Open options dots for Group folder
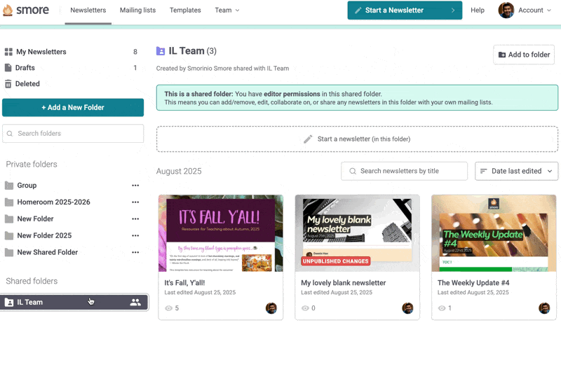Viewport: 561px width, 367px height. pyautogui.click(x=135, y=186)
